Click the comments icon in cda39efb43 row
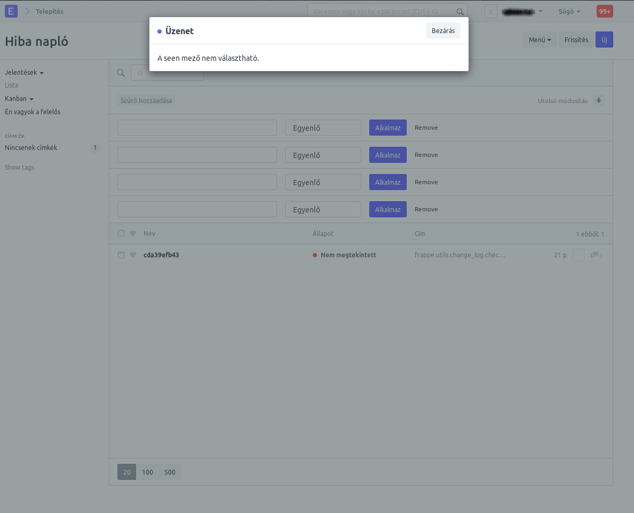This screenshot has height=513, width=634. (597, 255)
